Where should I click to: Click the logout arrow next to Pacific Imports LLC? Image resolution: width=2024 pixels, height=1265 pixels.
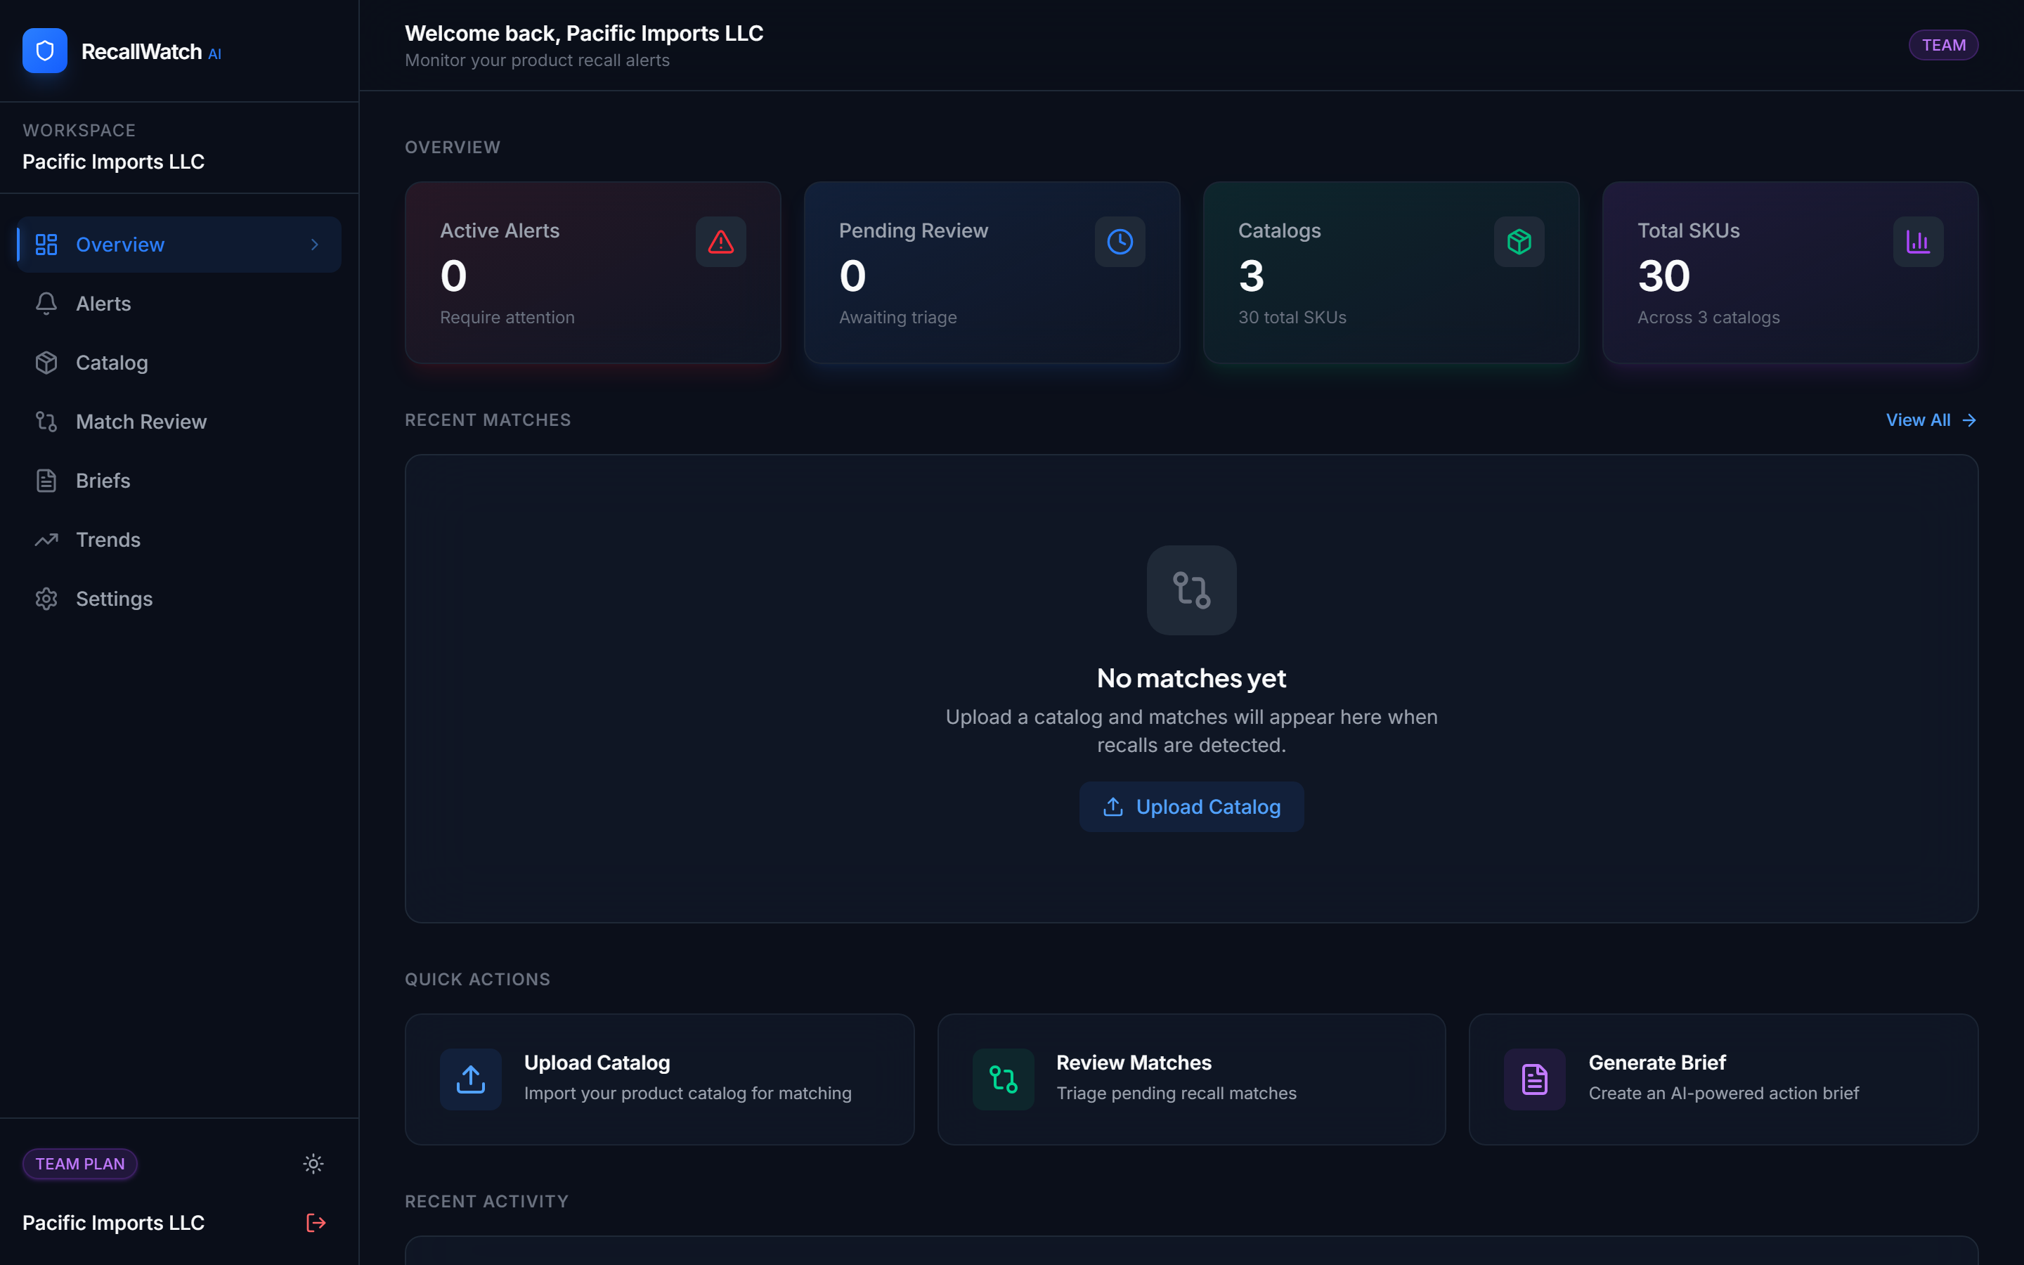316,1222
